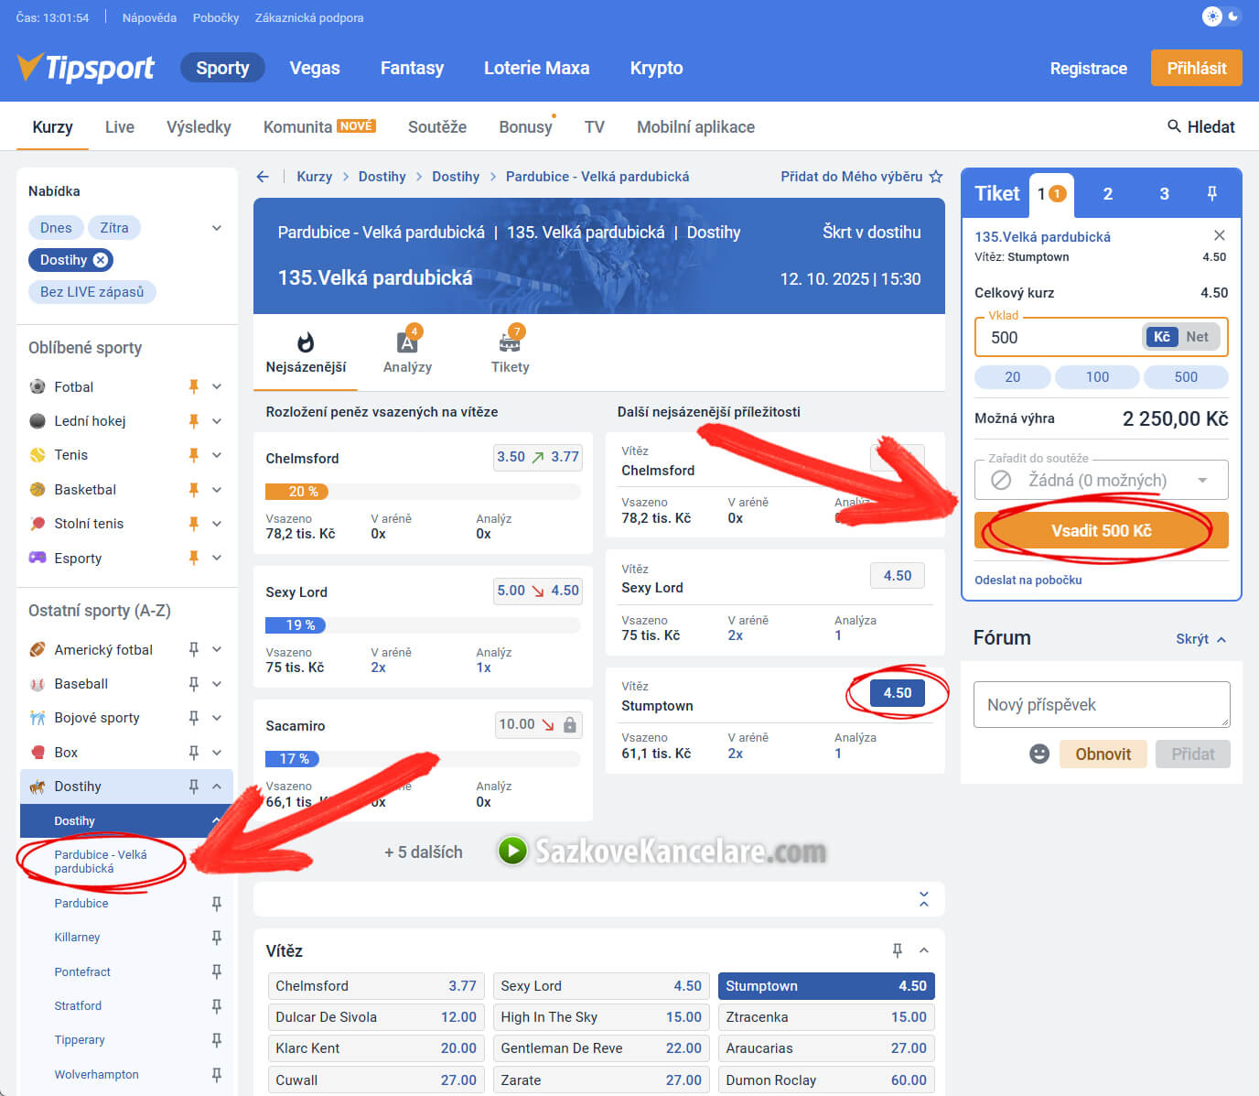Open search with Hledat magnifier
Screen dimensions: 1259x1096
[1174, 126]
